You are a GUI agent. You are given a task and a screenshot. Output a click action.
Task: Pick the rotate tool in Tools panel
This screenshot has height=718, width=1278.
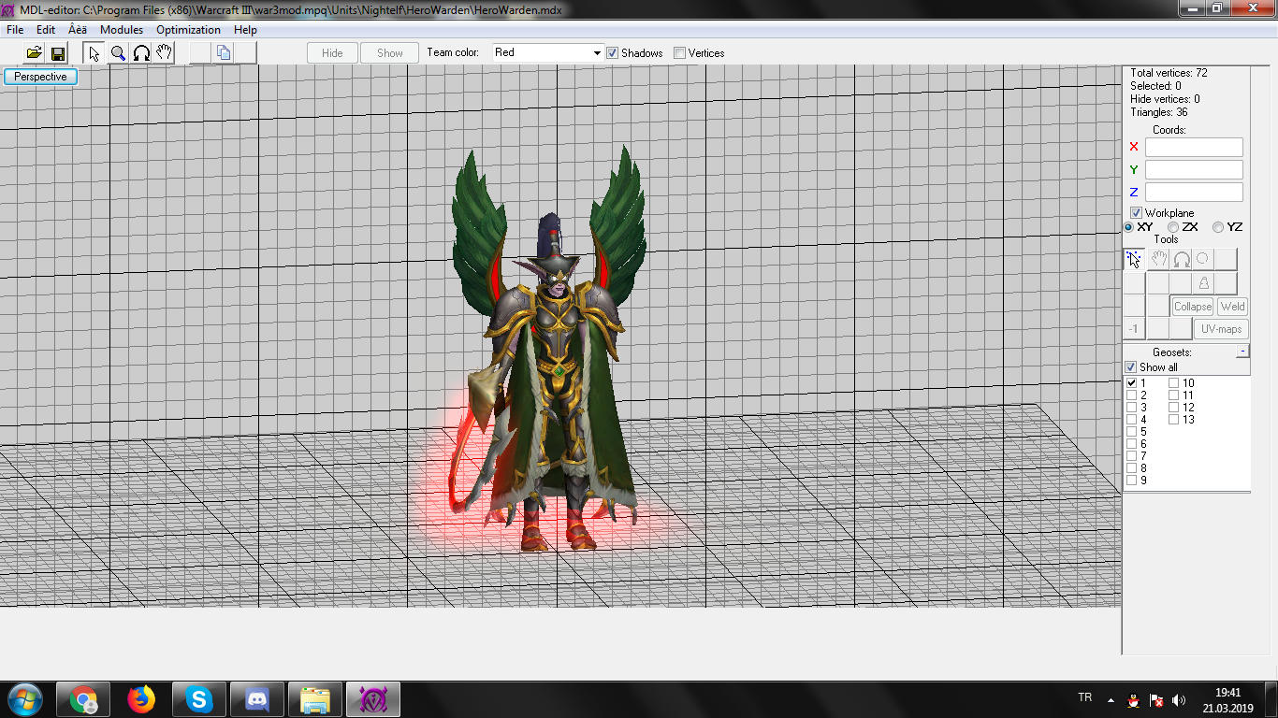[1182, 259]
